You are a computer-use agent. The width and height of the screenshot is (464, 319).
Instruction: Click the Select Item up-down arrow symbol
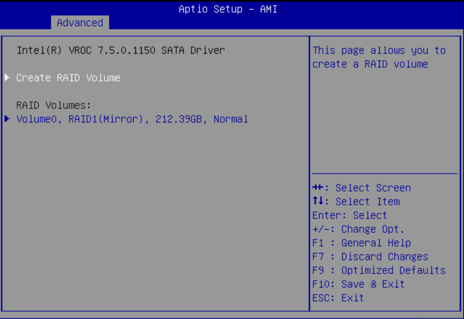click(x=318, y=201)
